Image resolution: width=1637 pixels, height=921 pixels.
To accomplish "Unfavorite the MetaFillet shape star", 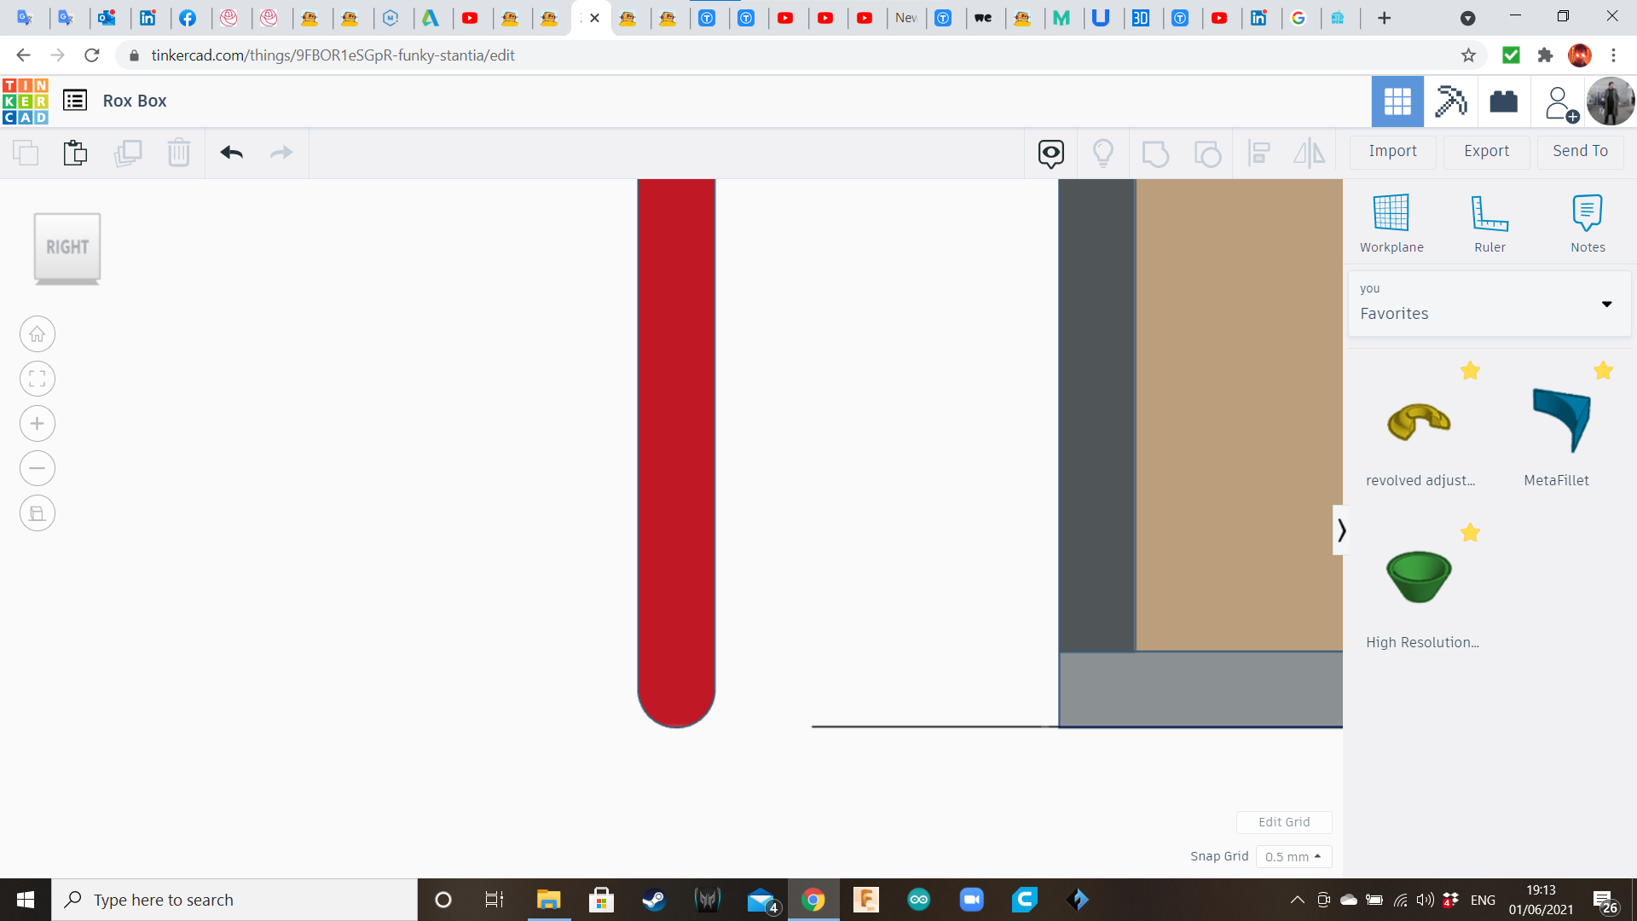I will pos(1603,371).
